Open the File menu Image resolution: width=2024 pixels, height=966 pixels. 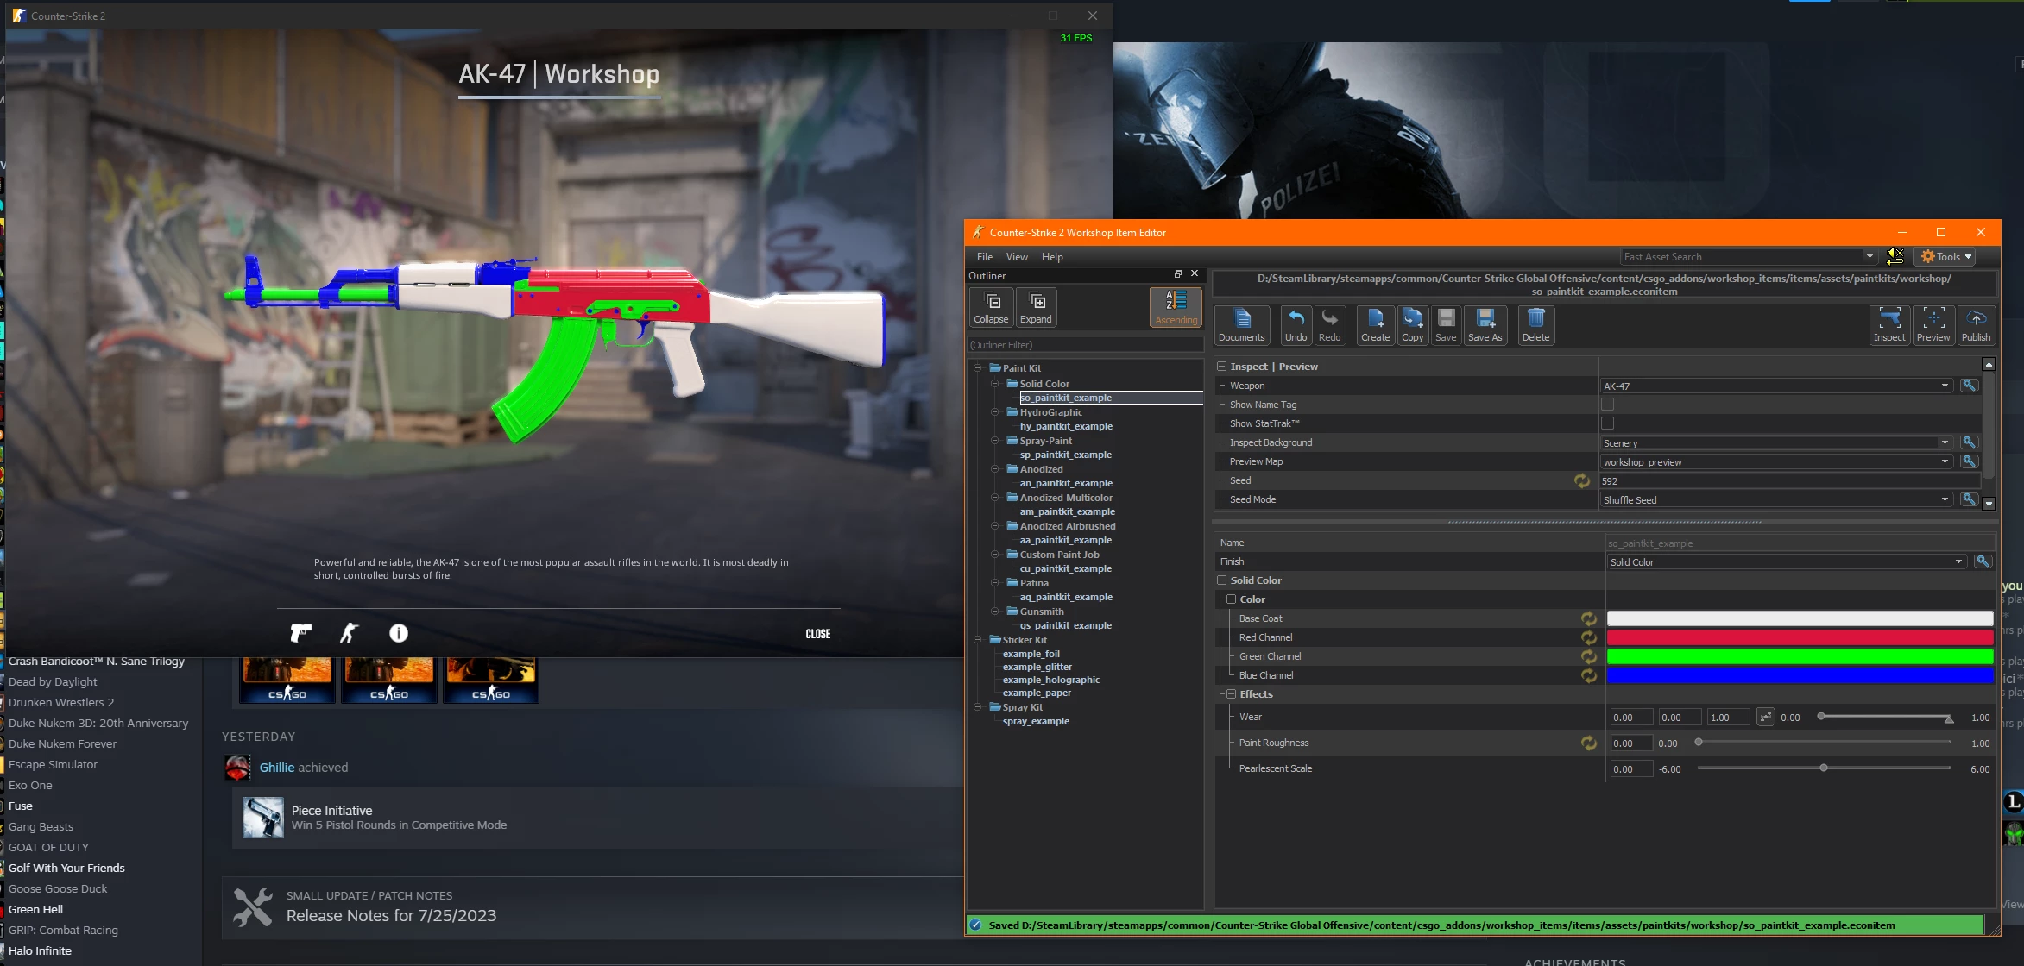click(x=984, y=257)
